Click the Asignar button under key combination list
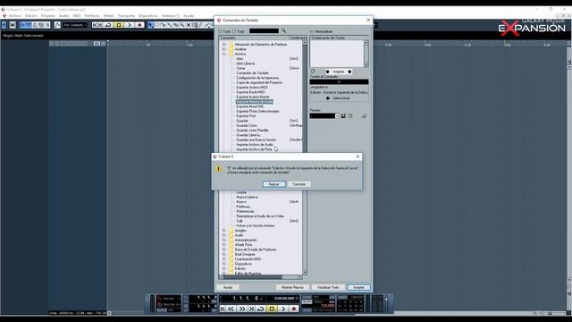This screenshot has width=572, height=322. pyautogui.click(x=338, y=72)
